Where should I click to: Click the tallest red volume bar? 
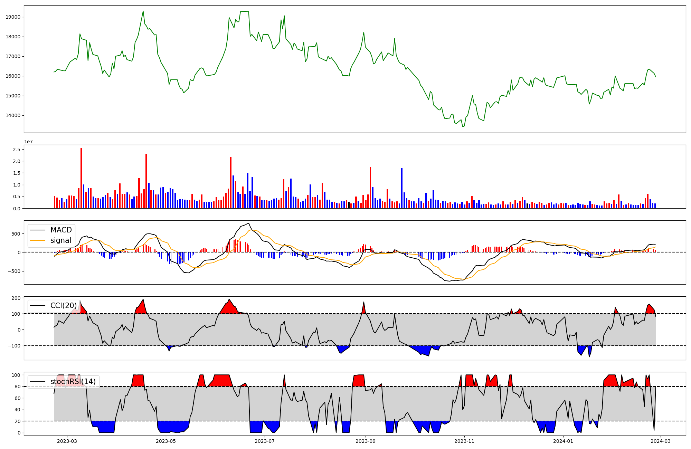coord(81,178)
